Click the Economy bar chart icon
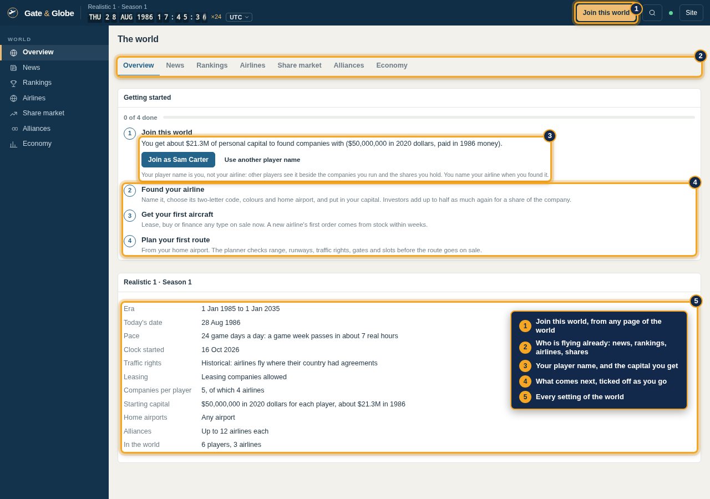Screen dimensions: 710x499 (x=13, y=144)
